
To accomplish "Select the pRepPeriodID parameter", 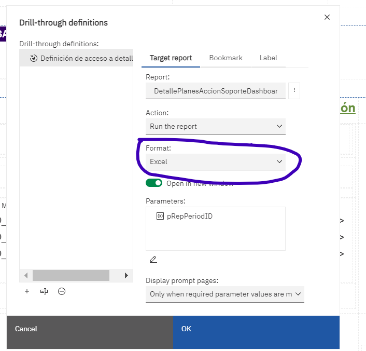I will tap(190, 216).
